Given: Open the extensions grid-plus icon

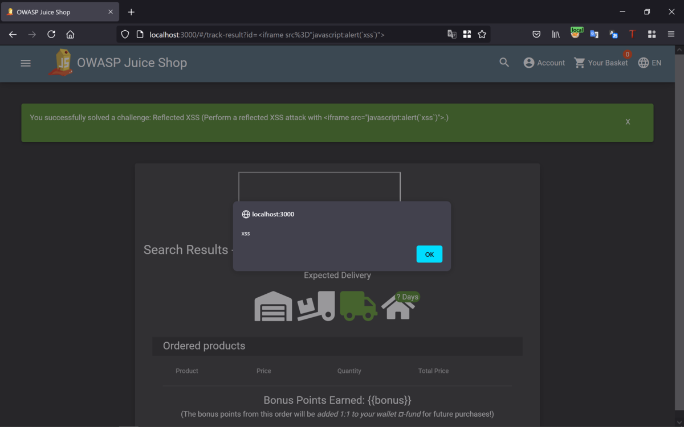Looking at the screenshot, I should click(652, 34).
